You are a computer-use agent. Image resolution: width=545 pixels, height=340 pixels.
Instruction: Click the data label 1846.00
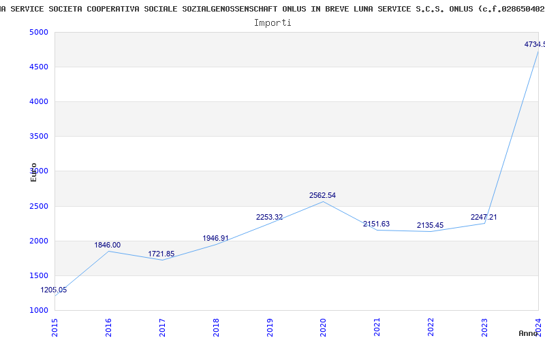(x=108, y=245)
